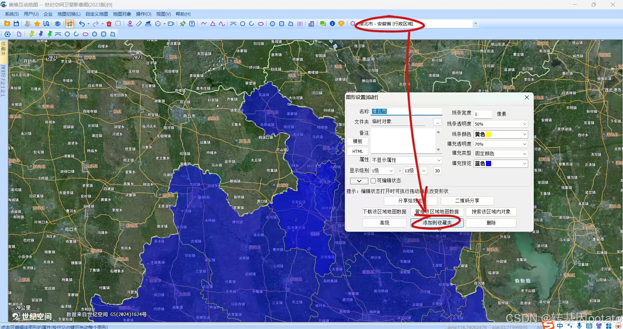Click the 3D cube model icon
The height and width of the screenshot is (329, 623).
158,24
